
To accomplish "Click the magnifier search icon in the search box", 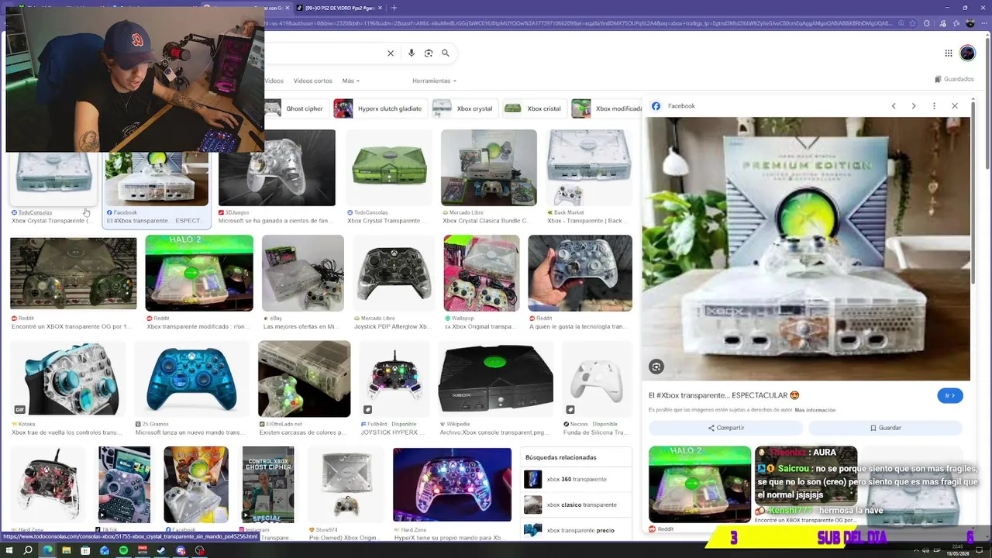I will tap(446, 53).
